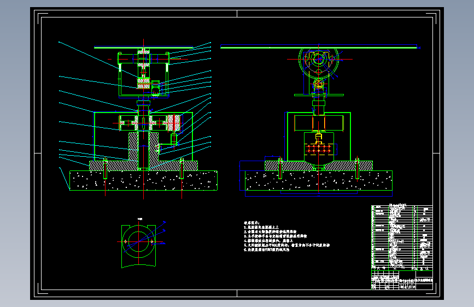
Task: Select the hatched base plate in left view
Action: coord(143,166)
